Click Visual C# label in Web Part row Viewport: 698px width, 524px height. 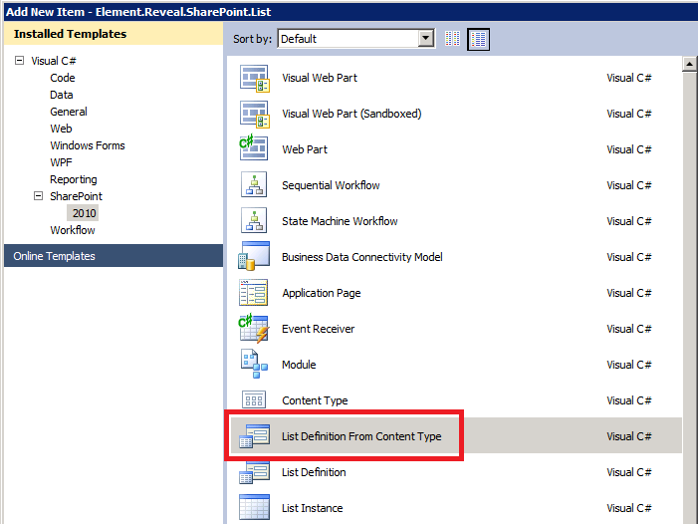pyautogui.click(x=629, y=149)
